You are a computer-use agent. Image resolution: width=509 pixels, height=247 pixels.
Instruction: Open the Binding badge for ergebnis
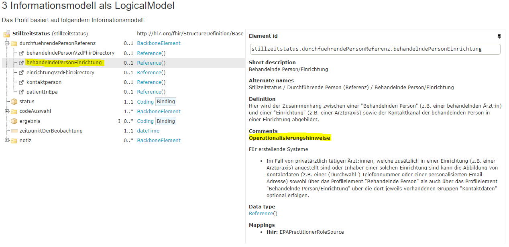[166, 121]
